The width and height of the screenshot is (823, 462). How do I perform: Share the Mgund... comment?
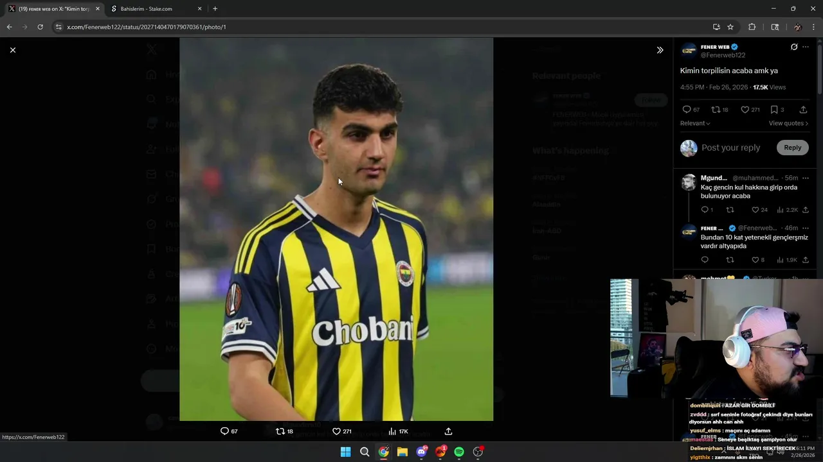click(806, 210)
